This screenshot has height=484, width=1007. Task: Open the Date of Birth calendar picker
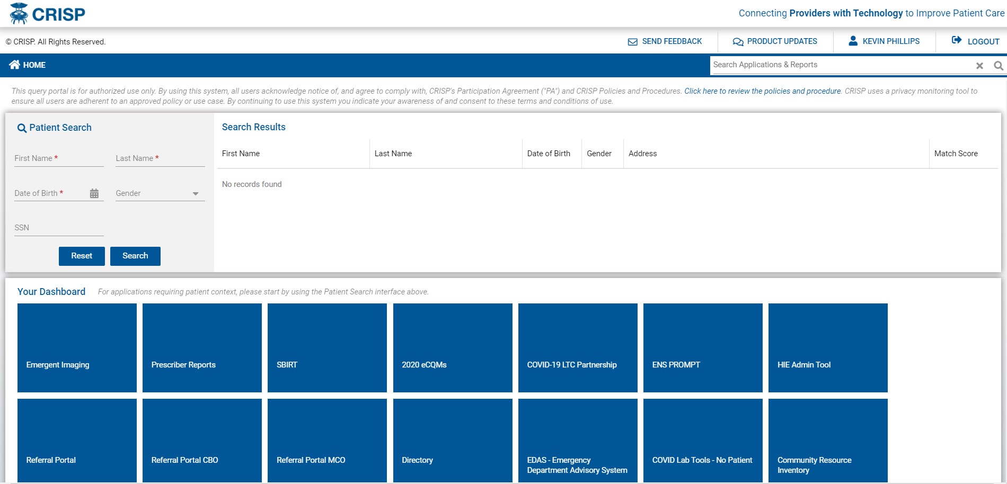94,193
